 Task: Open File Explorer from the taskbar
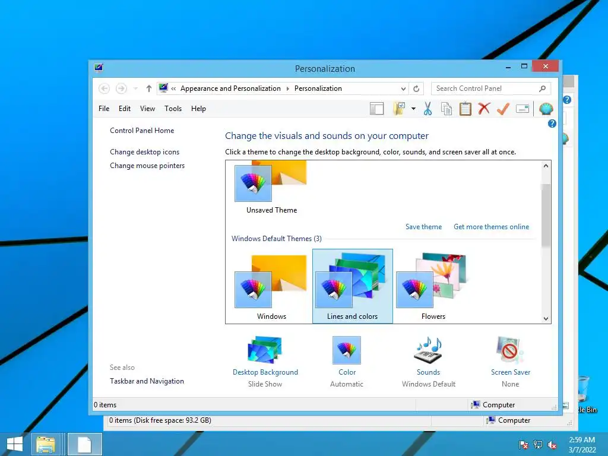pos(45,444)
